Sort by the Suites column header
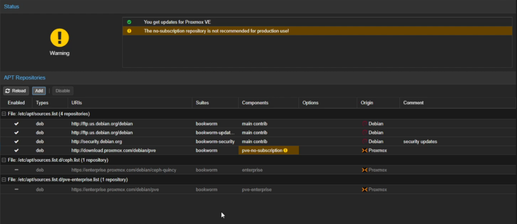 point(215,103)
